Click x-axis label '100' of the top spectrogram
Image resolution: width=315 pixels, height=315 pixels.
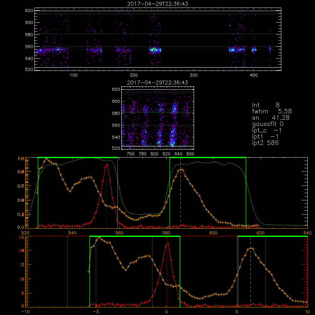pyautogui.click(x=74, y=75)
